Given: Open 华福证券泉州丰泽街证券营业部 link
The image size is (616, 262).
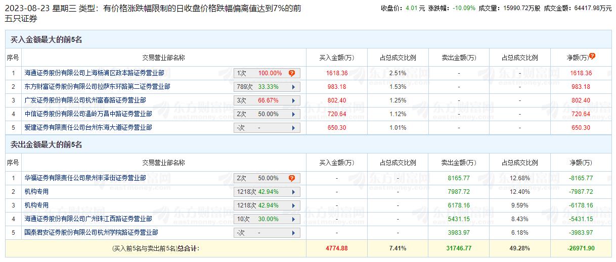Looking at the screenshot, I should pyautogui.click(x=85, y=178).
